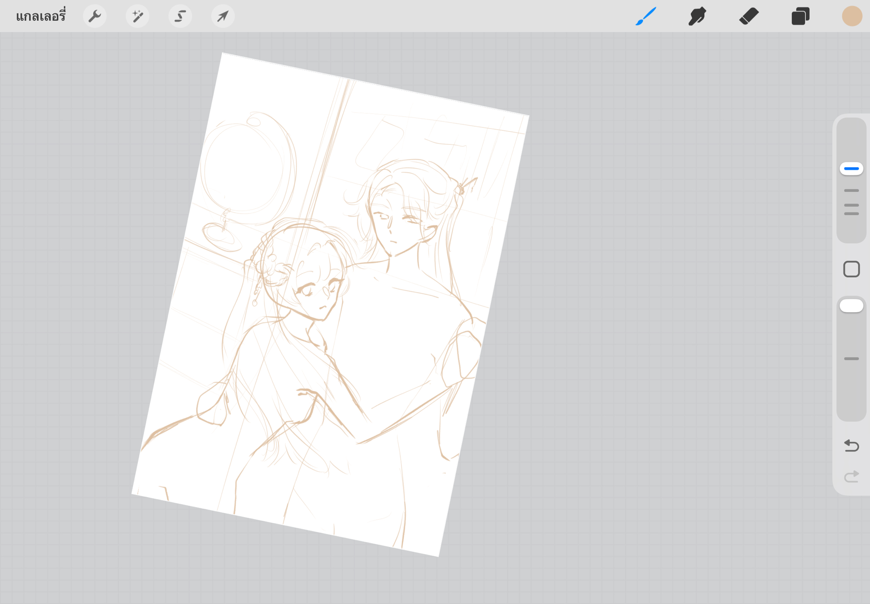870x604 pixels.
Task: Select the Paint brush tool
Action: (646, 17)
